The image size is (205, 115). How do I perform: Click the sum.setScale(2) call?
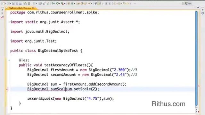82,89
